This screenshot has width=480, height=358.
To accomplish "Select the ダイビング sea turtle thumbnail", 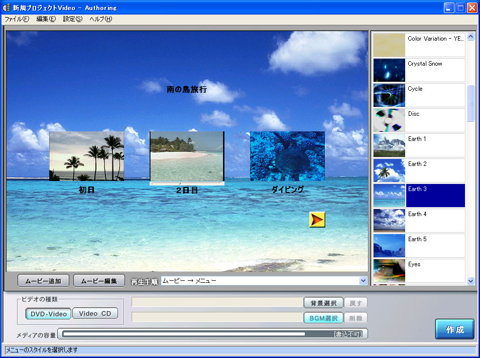I will click(x=287, y=156).
